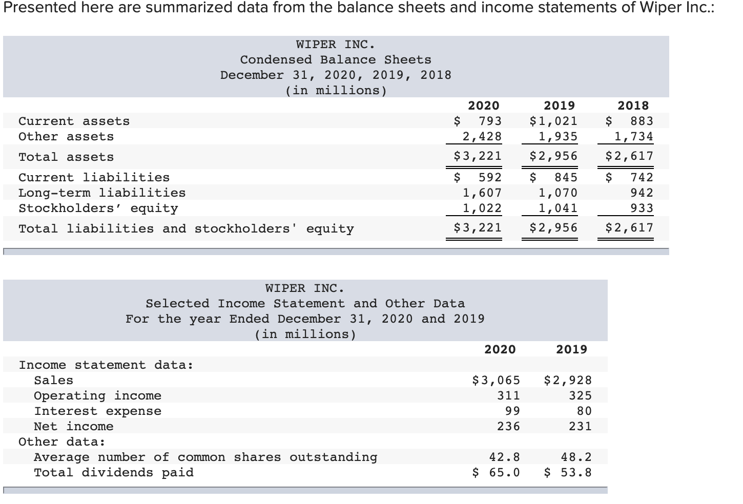The width and height of the screenshot is (743, 504).
Task: Select the Current assets row label
Action: 73,121
